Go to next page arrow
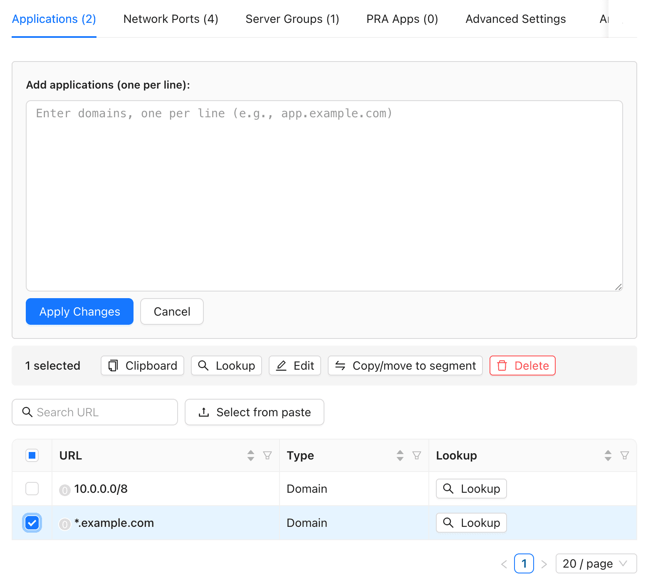The image size is (653, 578). pos(544,564)
